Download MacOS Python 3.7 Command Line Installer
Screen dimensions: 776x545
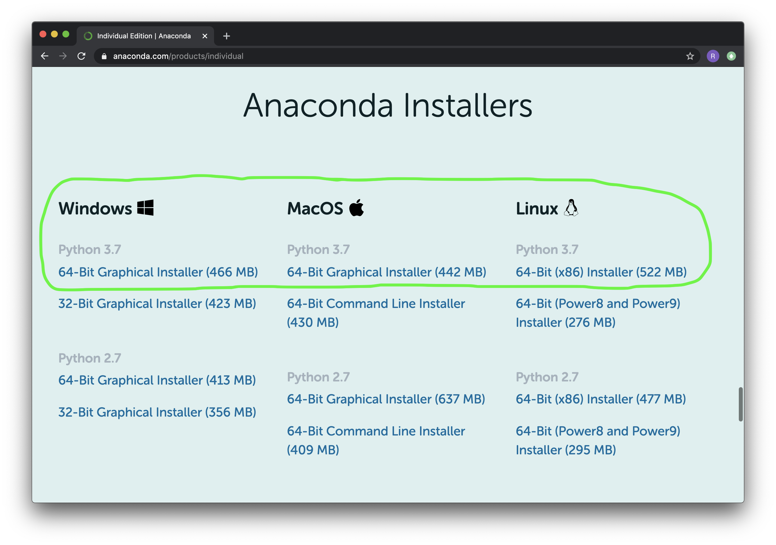coord(376,313)
